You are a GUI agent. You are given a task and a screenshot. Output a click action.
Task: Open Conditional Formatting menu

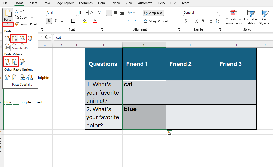(233, 17)
